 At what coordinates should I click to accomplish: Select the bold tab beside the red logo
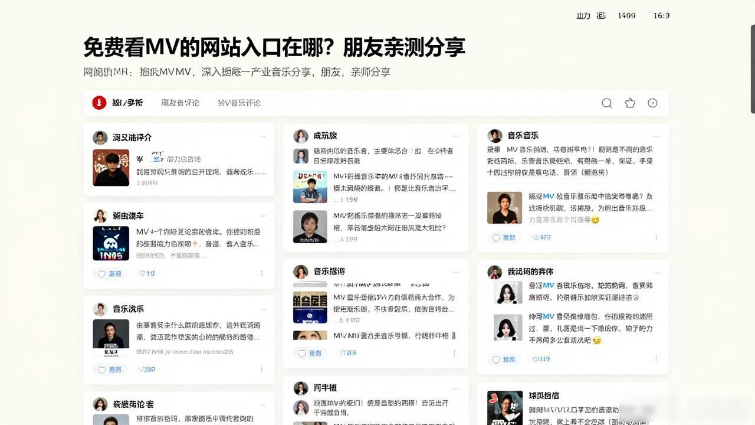coord(127,103)
